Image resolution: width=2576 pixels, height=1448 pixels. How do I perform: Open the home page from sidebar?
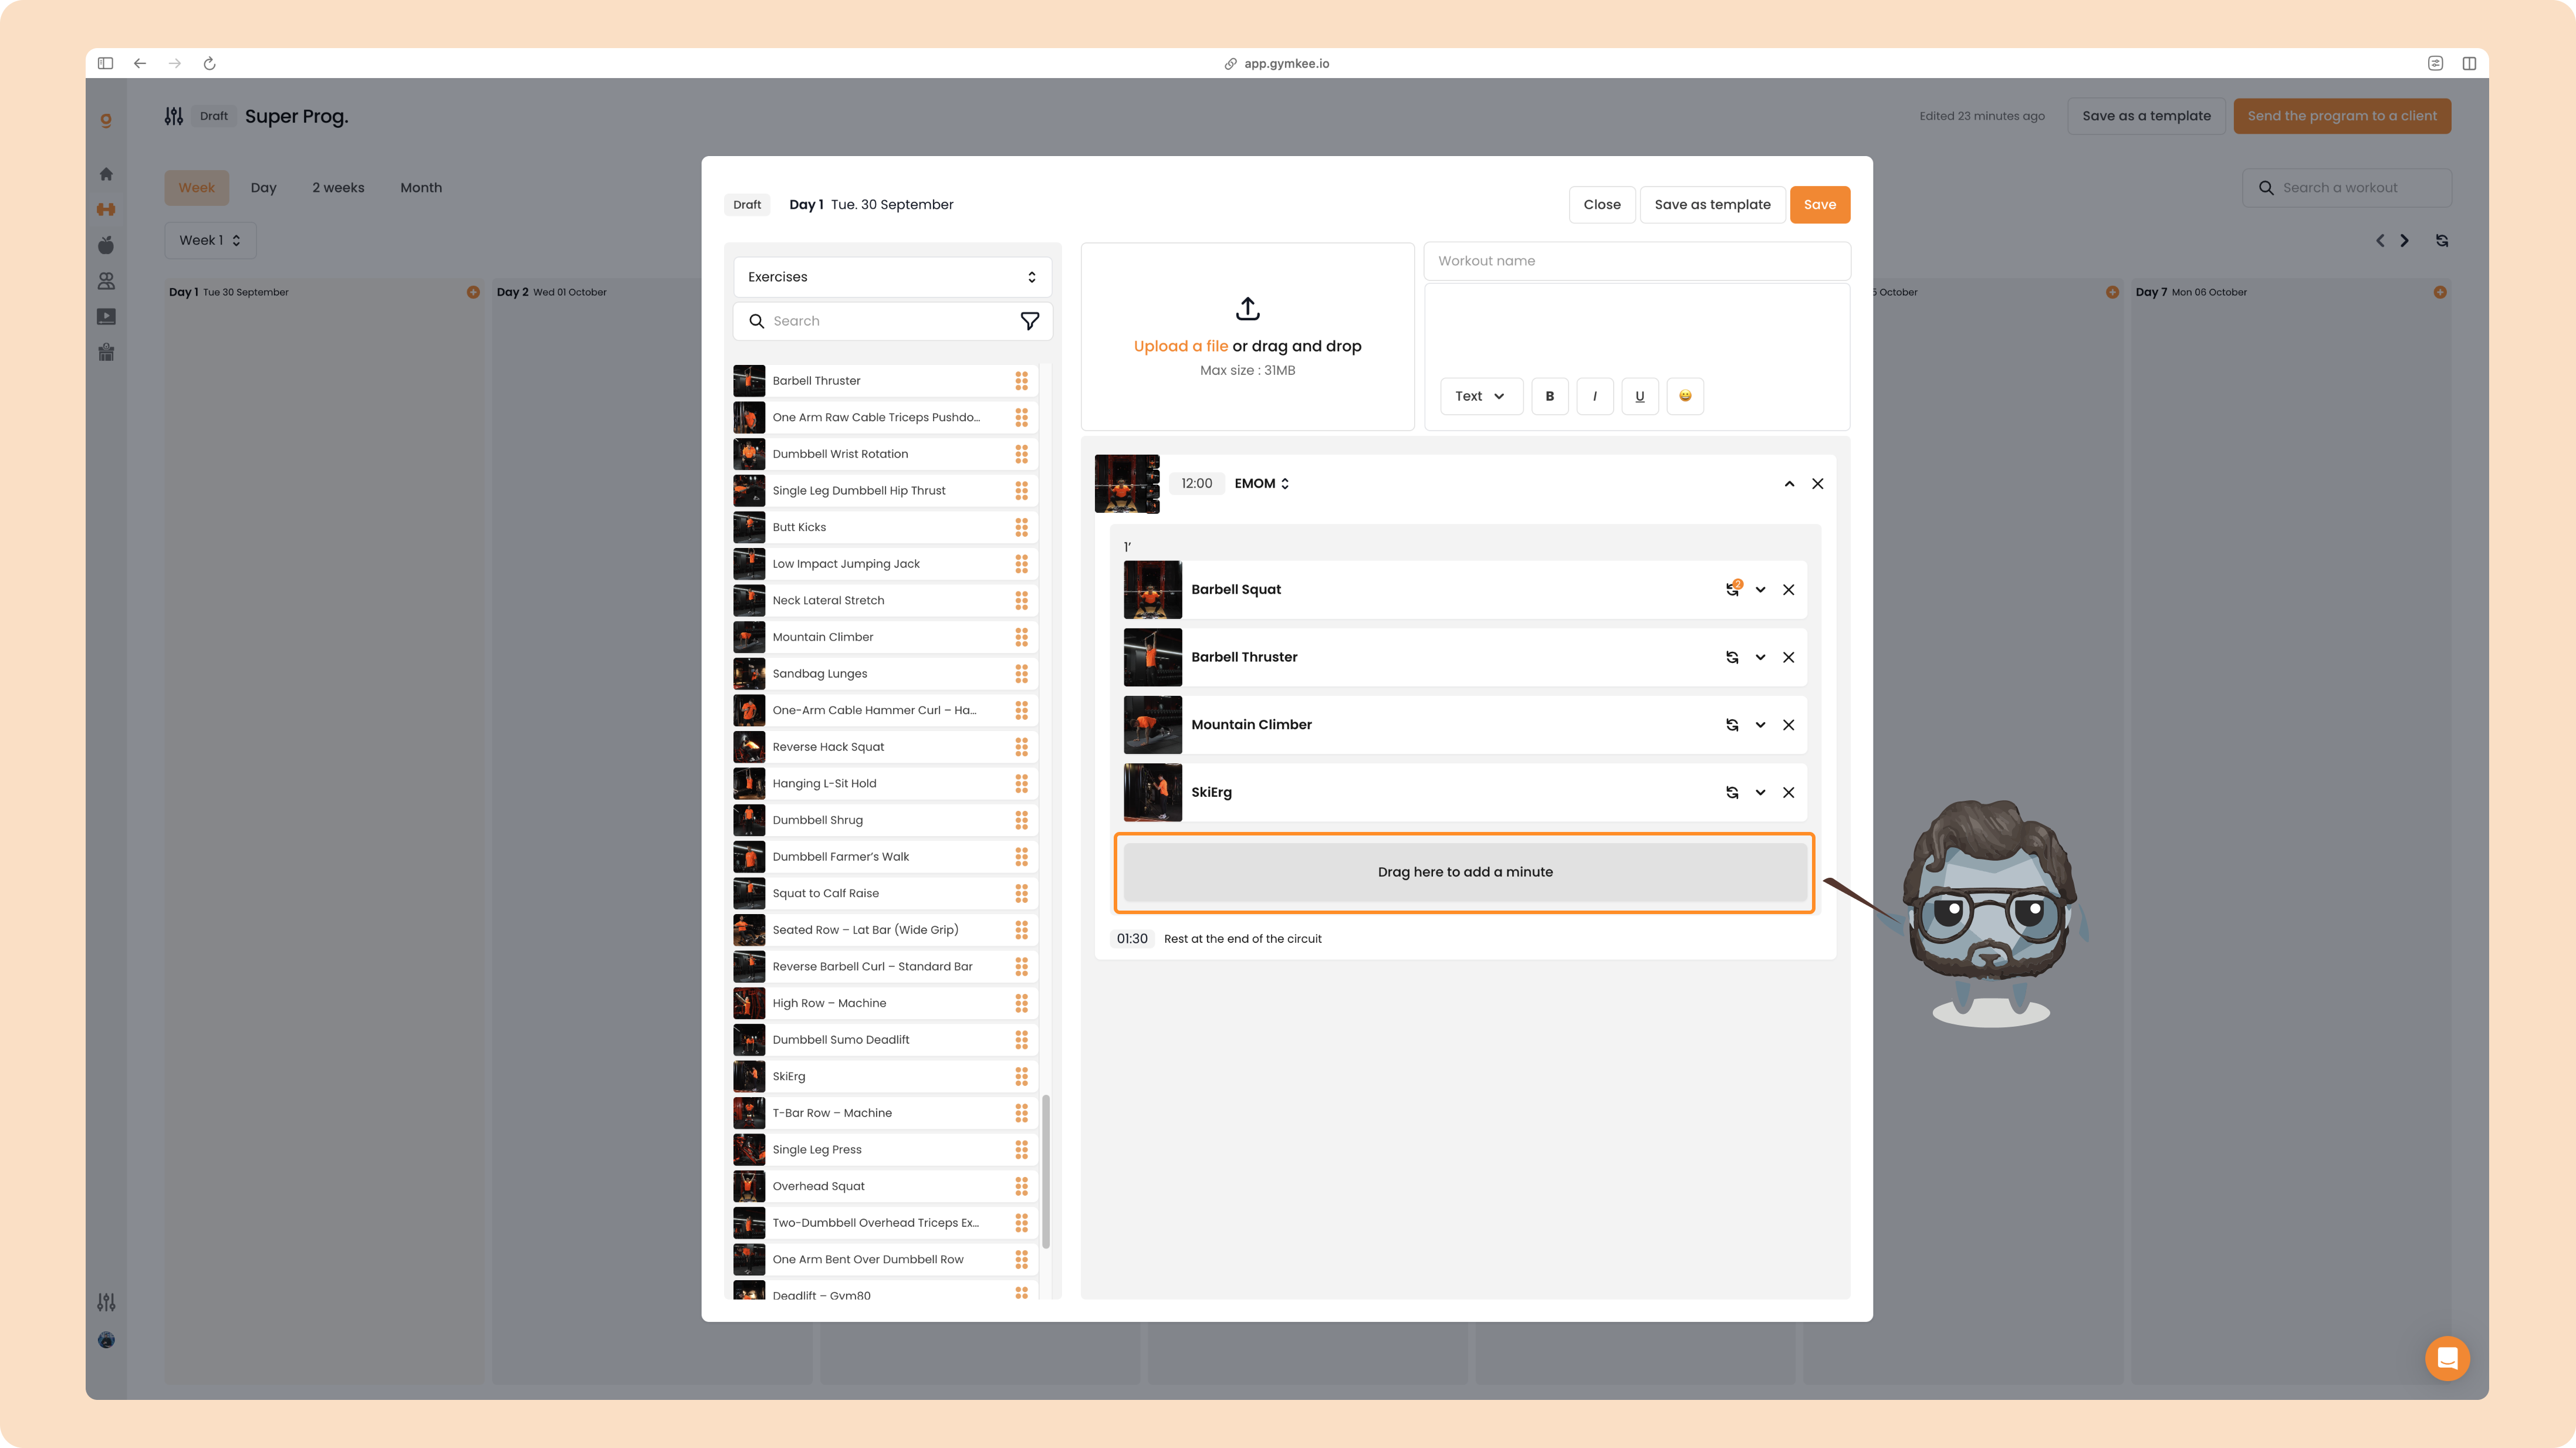[x=106, y=174]
